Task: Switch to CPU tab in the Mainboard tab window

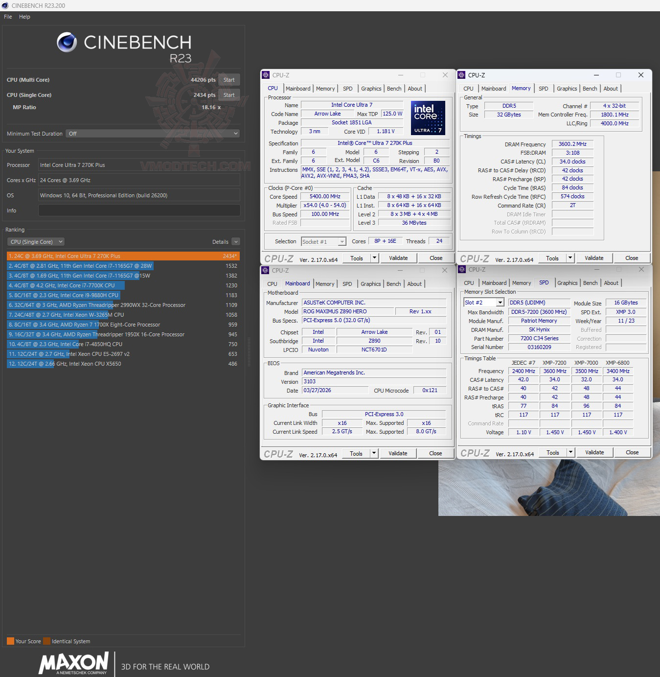Action: 273,284
